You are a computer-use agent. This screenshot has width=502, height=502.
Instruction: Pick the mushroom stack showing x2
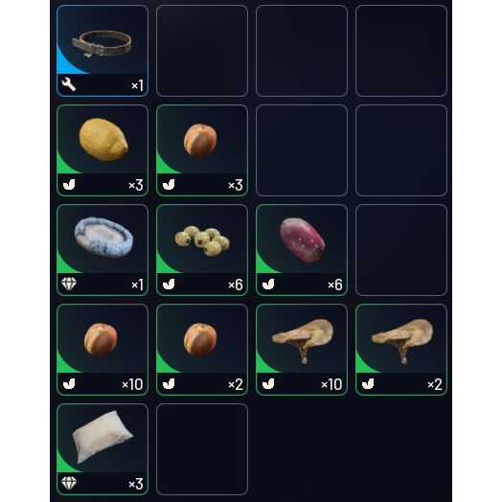click(401, 350)
